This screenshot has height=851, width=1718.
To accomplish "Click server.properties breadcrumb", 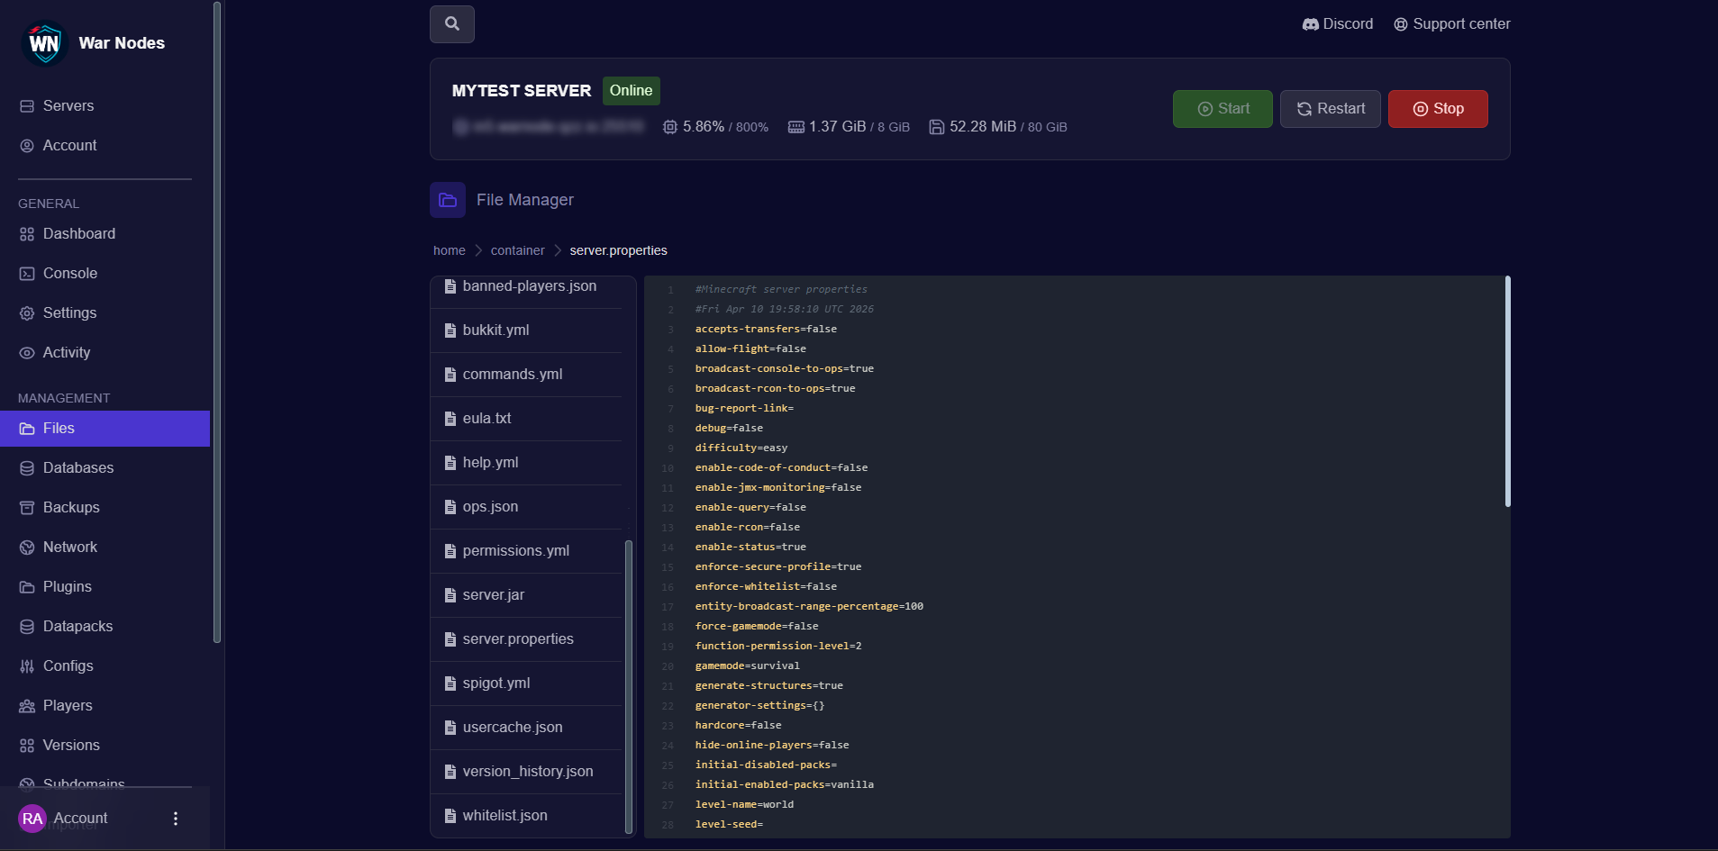I will pyautogui.click(x=618, y=250).
